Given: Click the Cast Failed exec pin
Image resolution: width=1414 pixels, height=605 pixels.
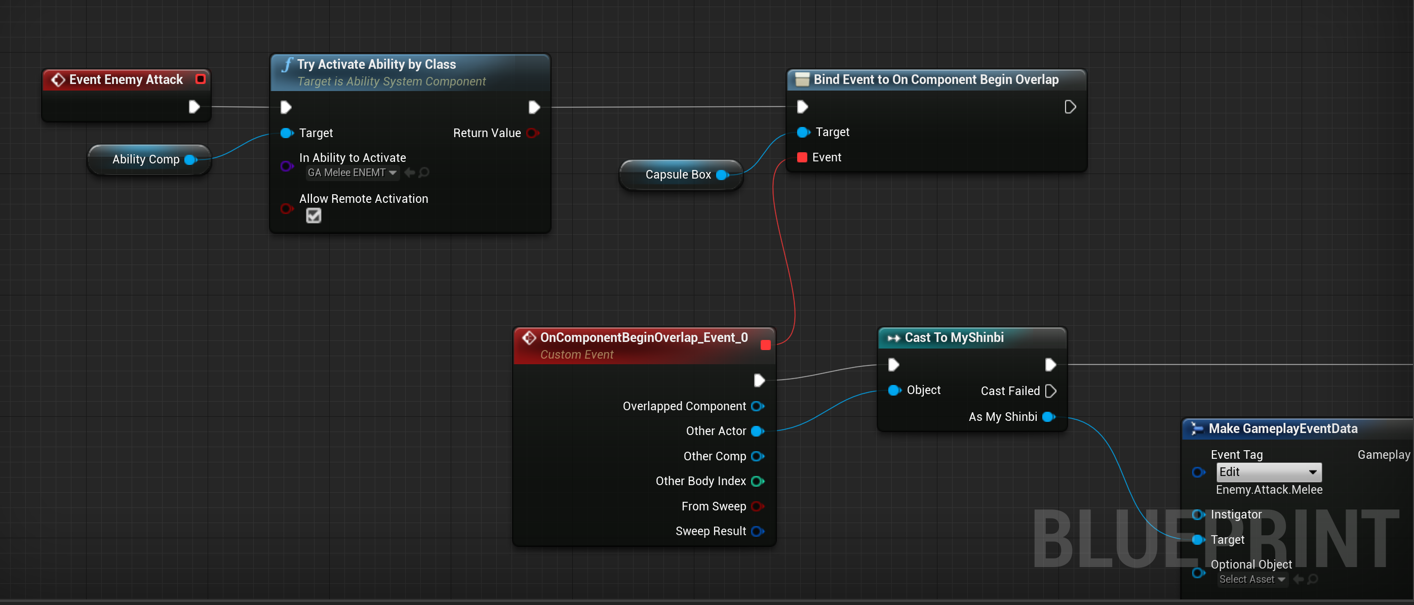Looking at the screenshot, I should pos(1051,391).
